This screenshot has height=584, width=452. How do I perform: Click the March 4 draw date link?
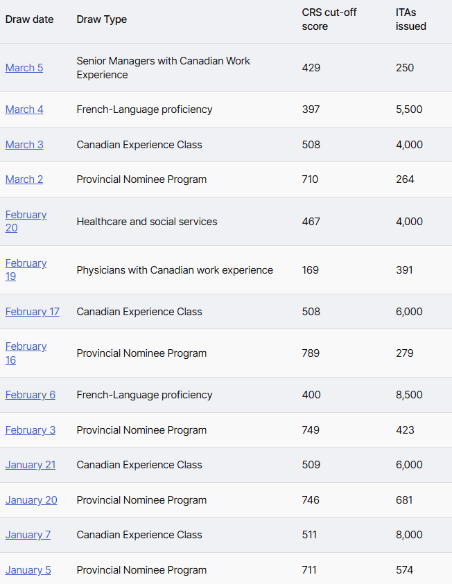point(24,109)
